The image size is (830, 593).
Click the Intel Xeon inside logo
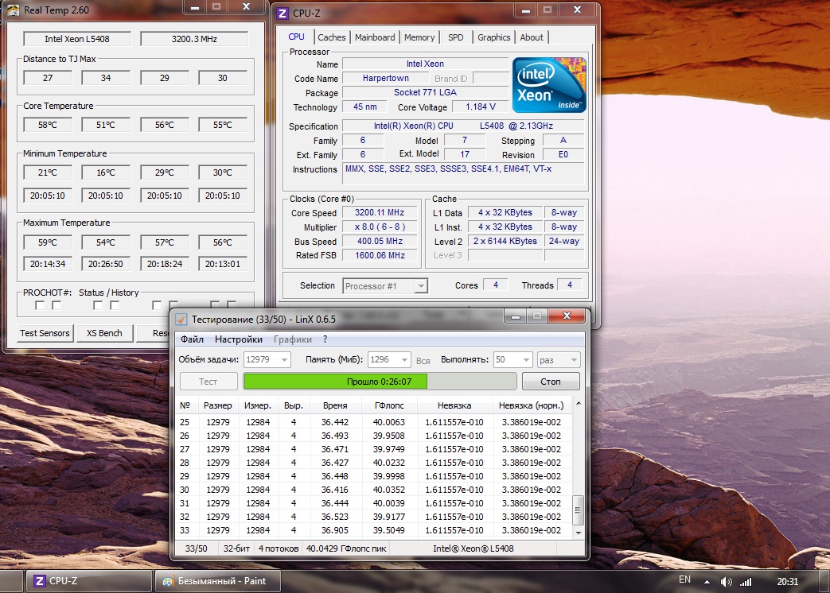pos(549,84)
